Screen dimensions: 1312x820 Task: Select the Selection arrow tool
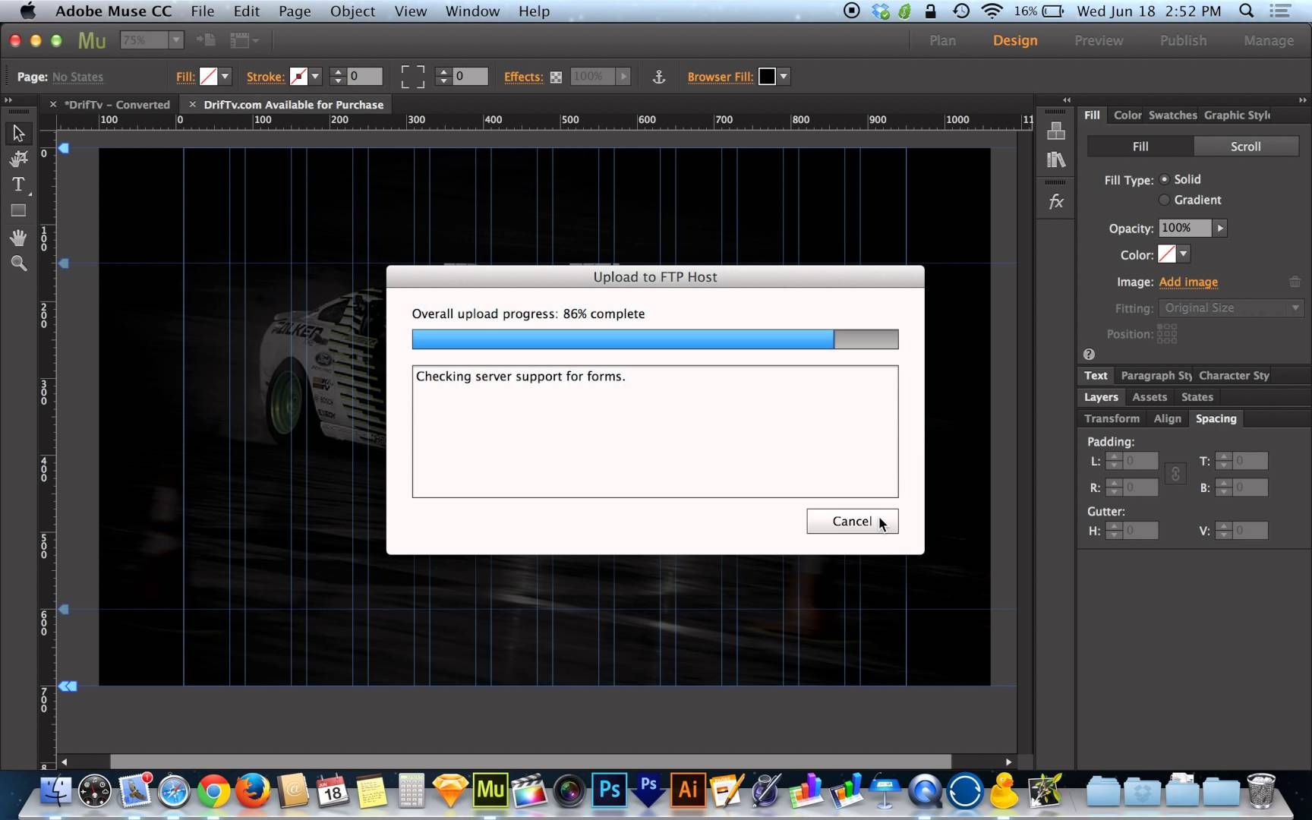tap(19, 134)
